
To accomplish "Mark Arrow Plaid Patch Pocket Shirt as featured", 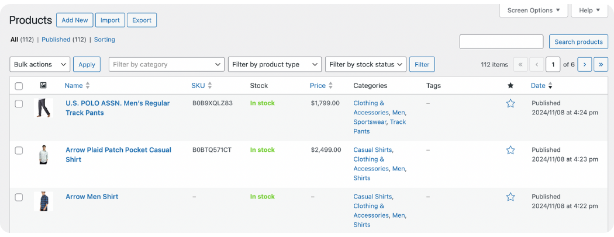I will pyautogui.click(x=510, y=150).
